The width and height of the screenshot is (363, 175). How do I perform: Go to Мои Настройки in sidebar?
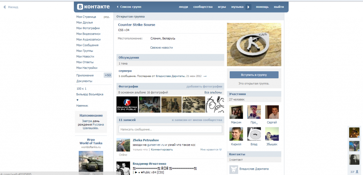point(86,68)
